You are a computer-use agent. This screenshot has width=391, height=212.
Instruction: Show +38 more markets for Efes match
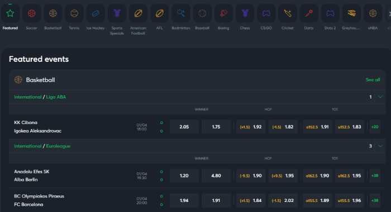pos(375,176)
